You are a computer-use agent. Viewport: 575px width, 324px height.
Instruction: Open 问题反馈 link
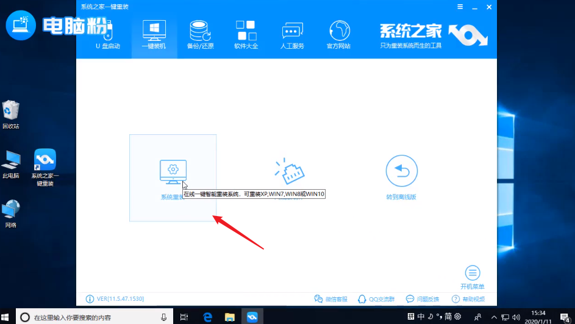[x=423, y=299]
